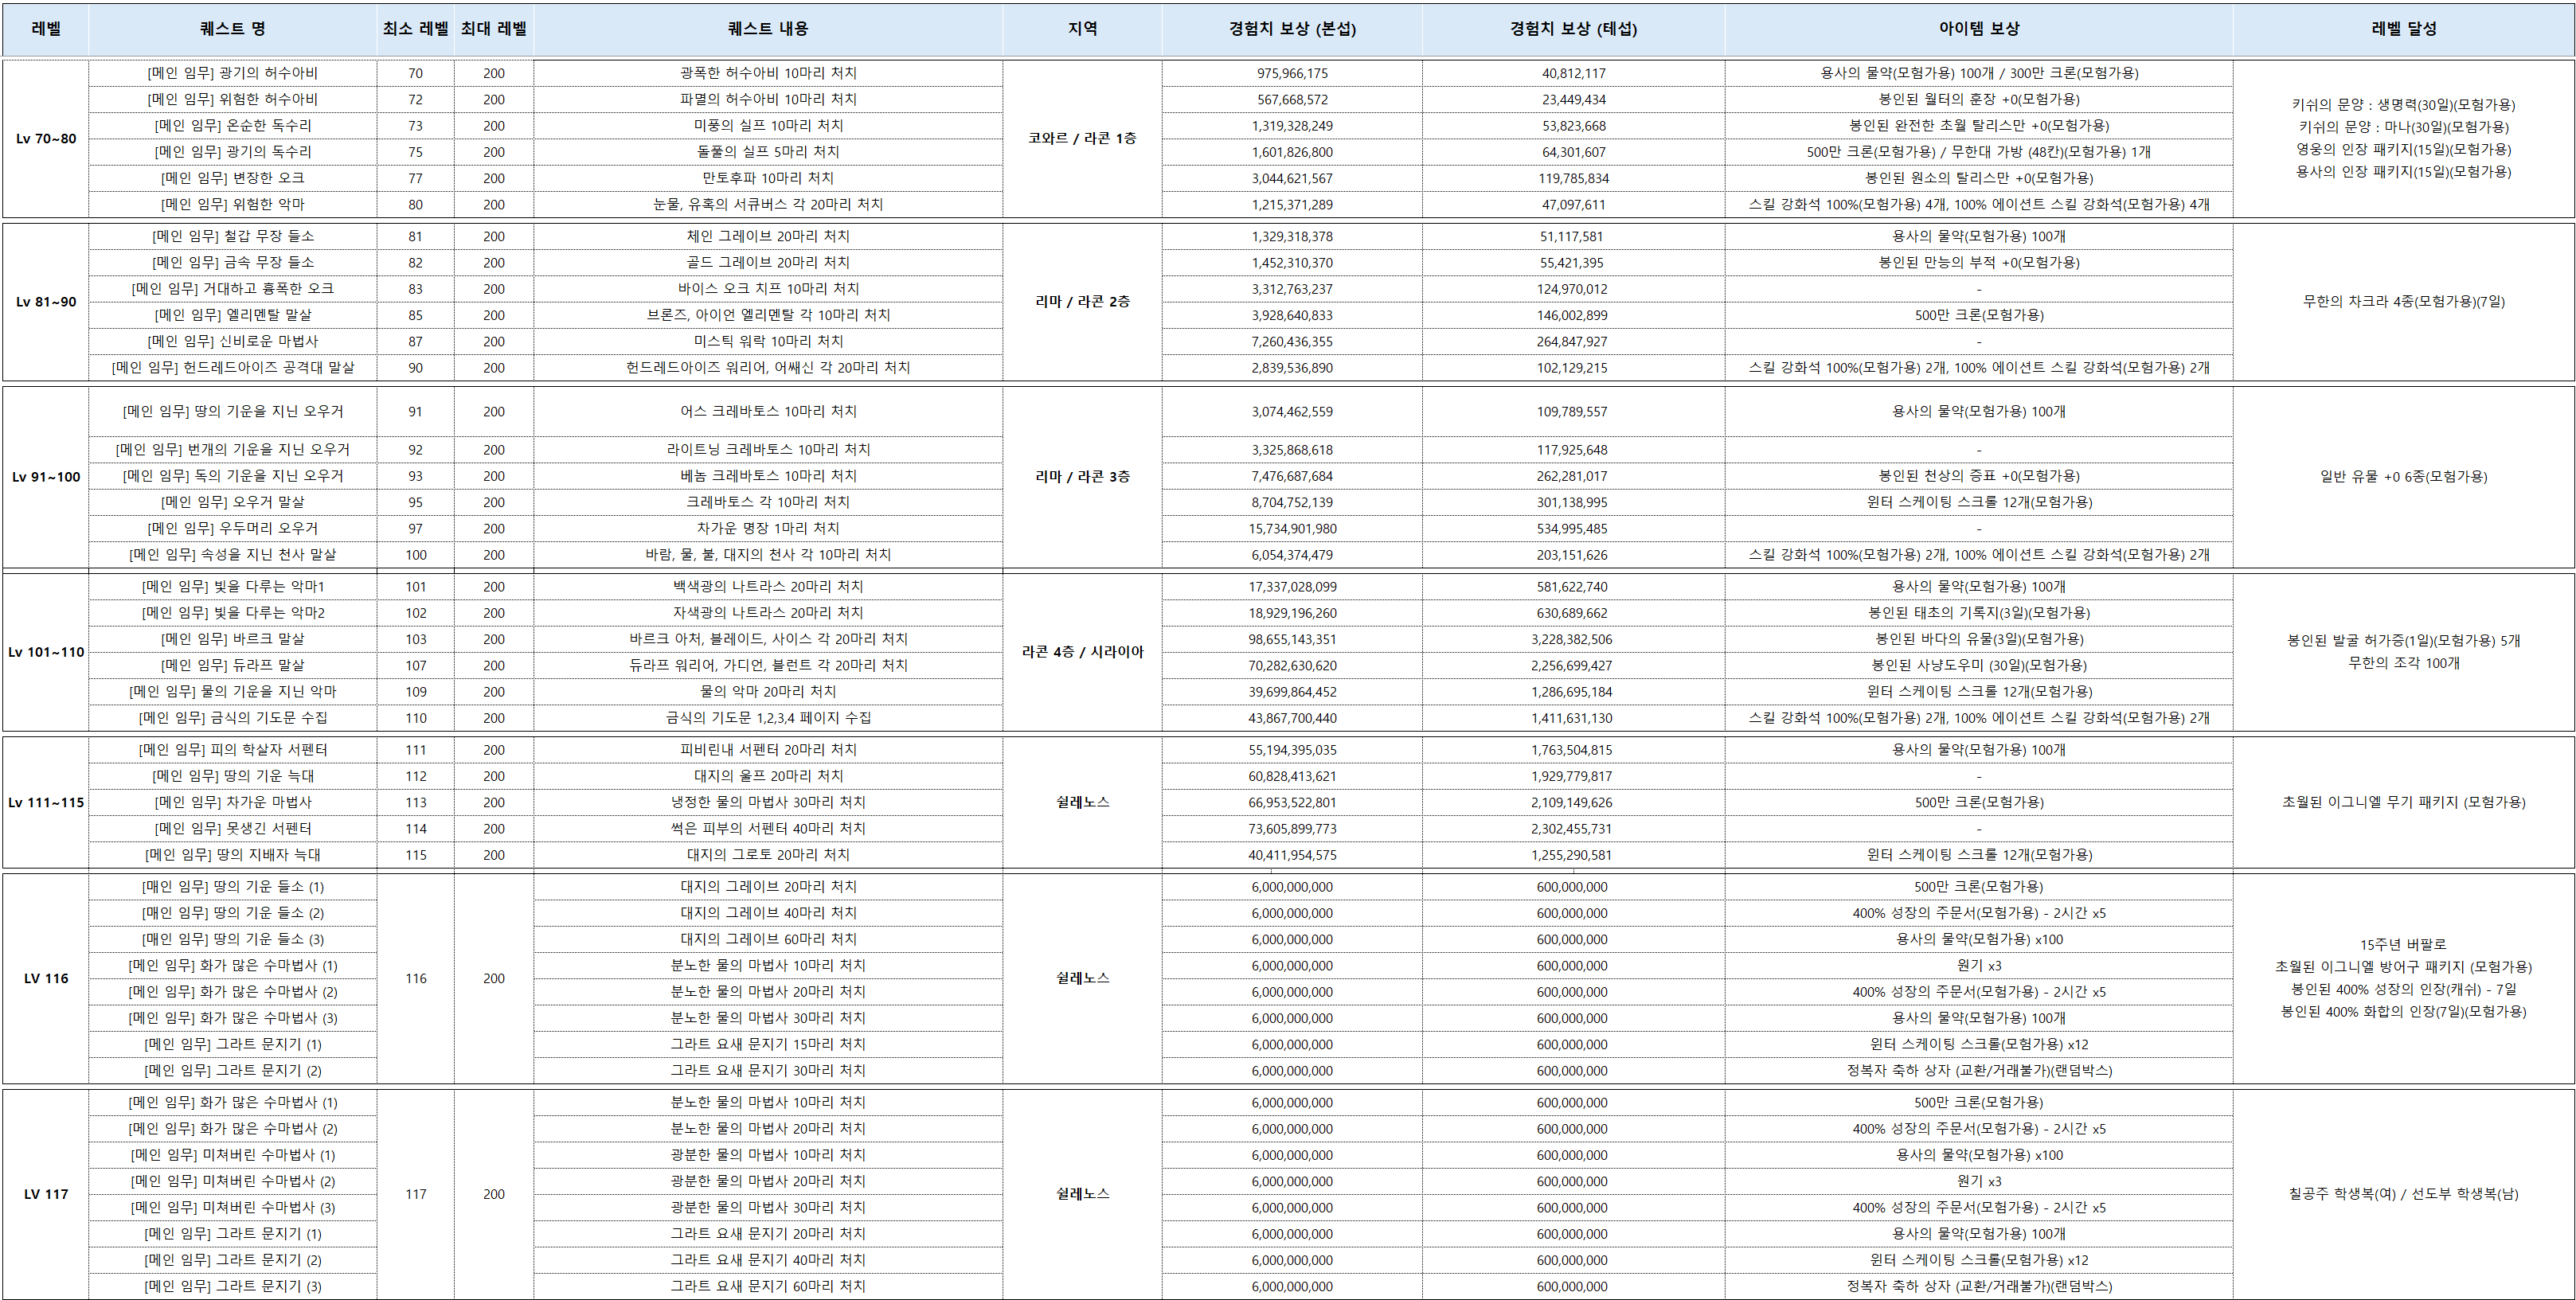This screenshot has height=1300, width=2576.
Task: Click test-server exp value 3,228,382,506
Action: [1572, 639]
